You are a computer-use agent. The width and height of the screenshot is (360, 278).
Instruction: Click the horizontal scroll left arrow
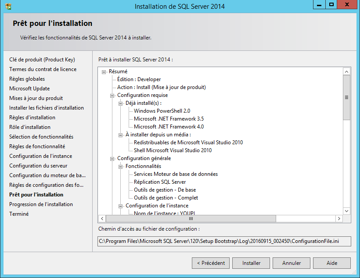[102, 219]
